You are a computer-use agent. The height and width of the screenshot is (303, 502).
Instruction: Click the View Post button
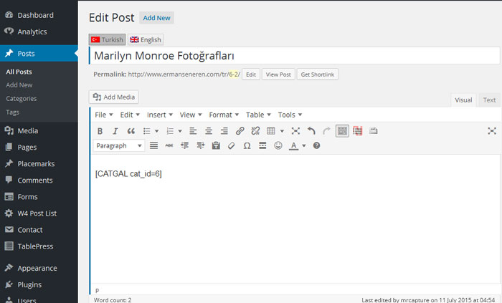[278, 74]
